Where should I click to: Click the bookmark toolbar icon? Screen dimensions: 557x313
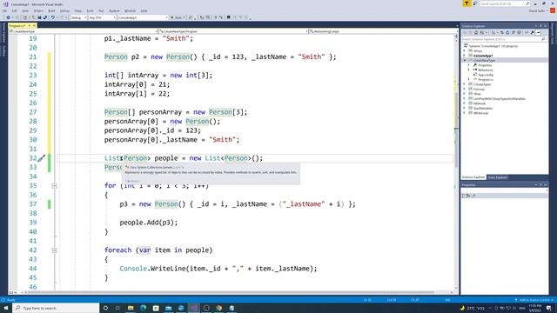coord(228,17)
